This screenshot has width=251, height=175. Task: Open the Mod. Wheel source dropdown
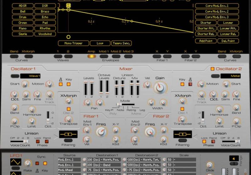(69, 170)
